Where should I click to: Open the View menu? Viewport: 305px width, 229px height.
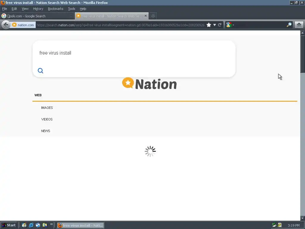pyautogui.click(x=25, y=9)
